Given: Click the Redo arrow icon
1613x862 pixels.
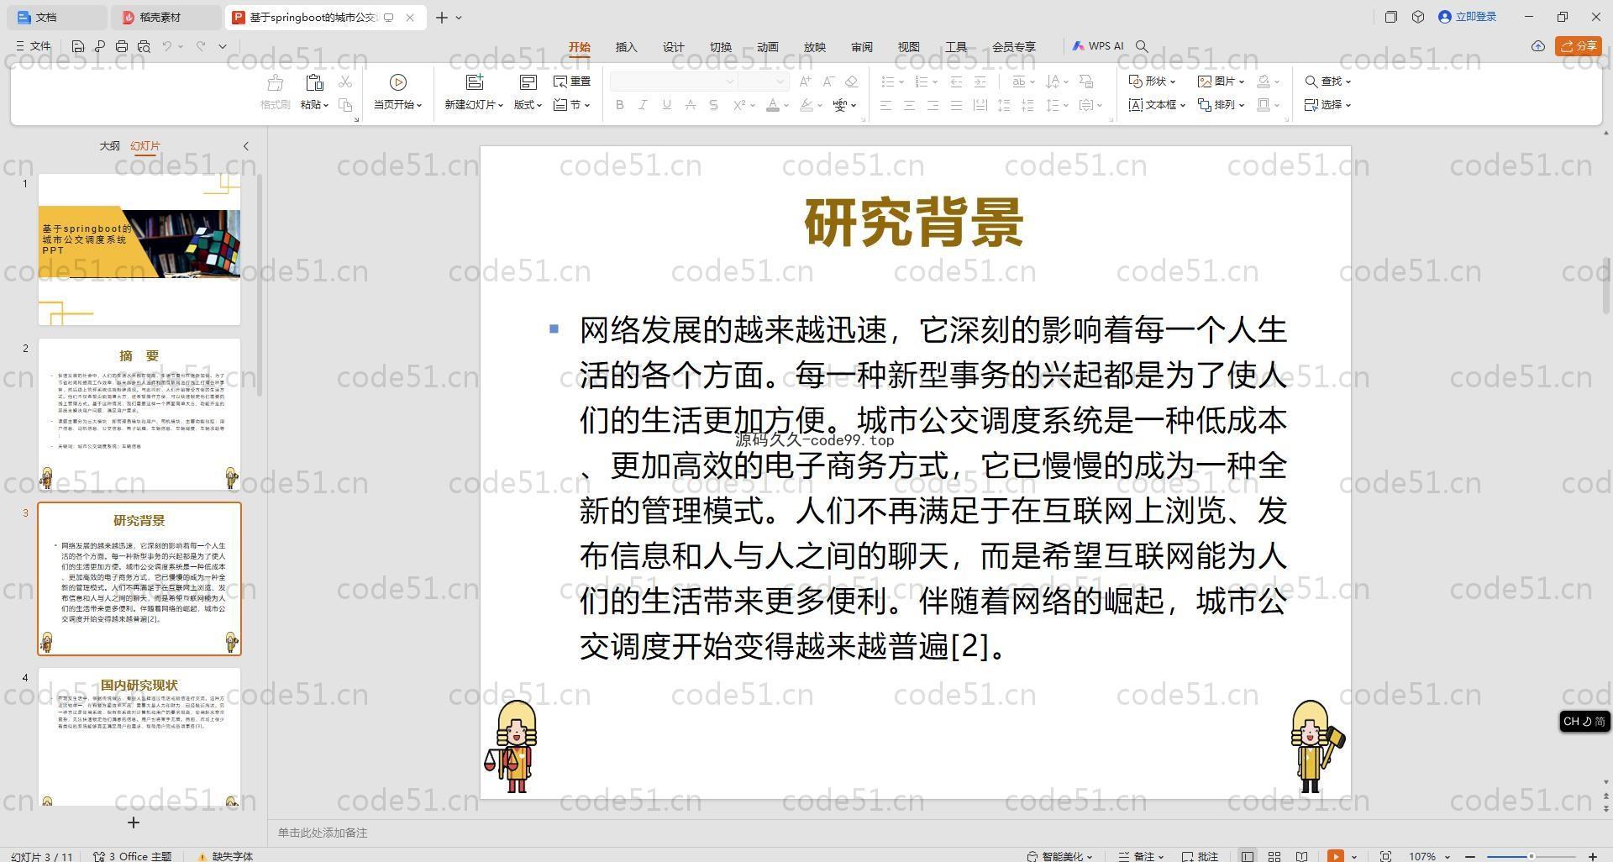Looking at the screenshot, I should click(x=201, y=46).
